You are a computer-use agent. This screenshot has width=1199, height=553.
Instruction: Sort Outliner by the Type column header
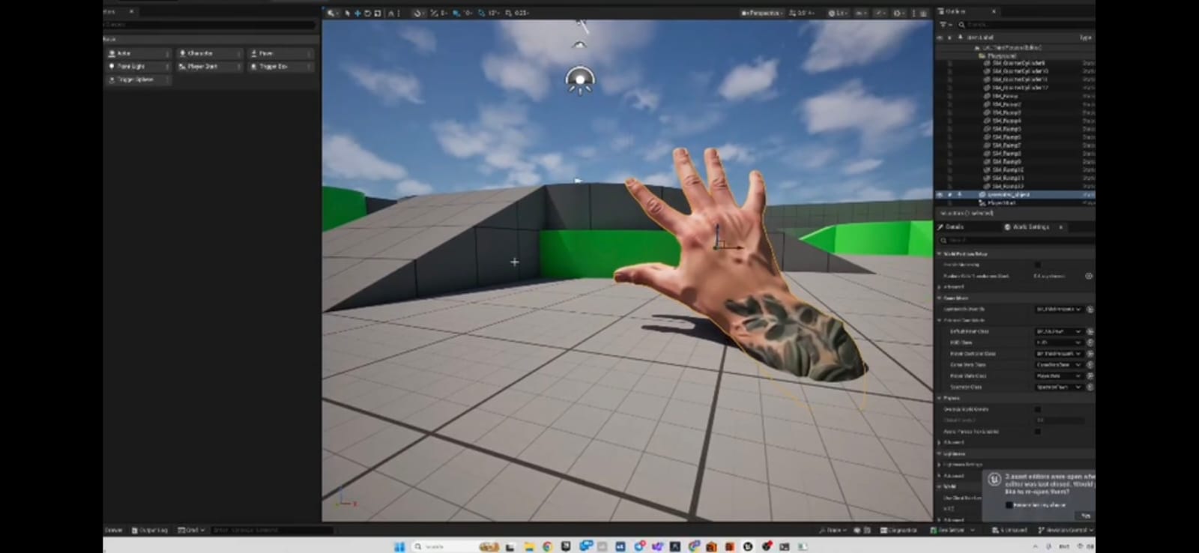pyautogui.click(x=1085, y=37)
